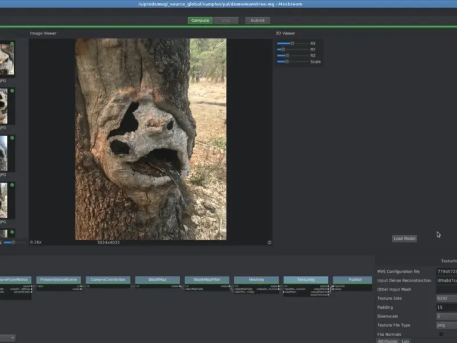Click the Publish node
The width and height of the screenshot is (457, 343).
pyautogui.click(x=355, y=280)
